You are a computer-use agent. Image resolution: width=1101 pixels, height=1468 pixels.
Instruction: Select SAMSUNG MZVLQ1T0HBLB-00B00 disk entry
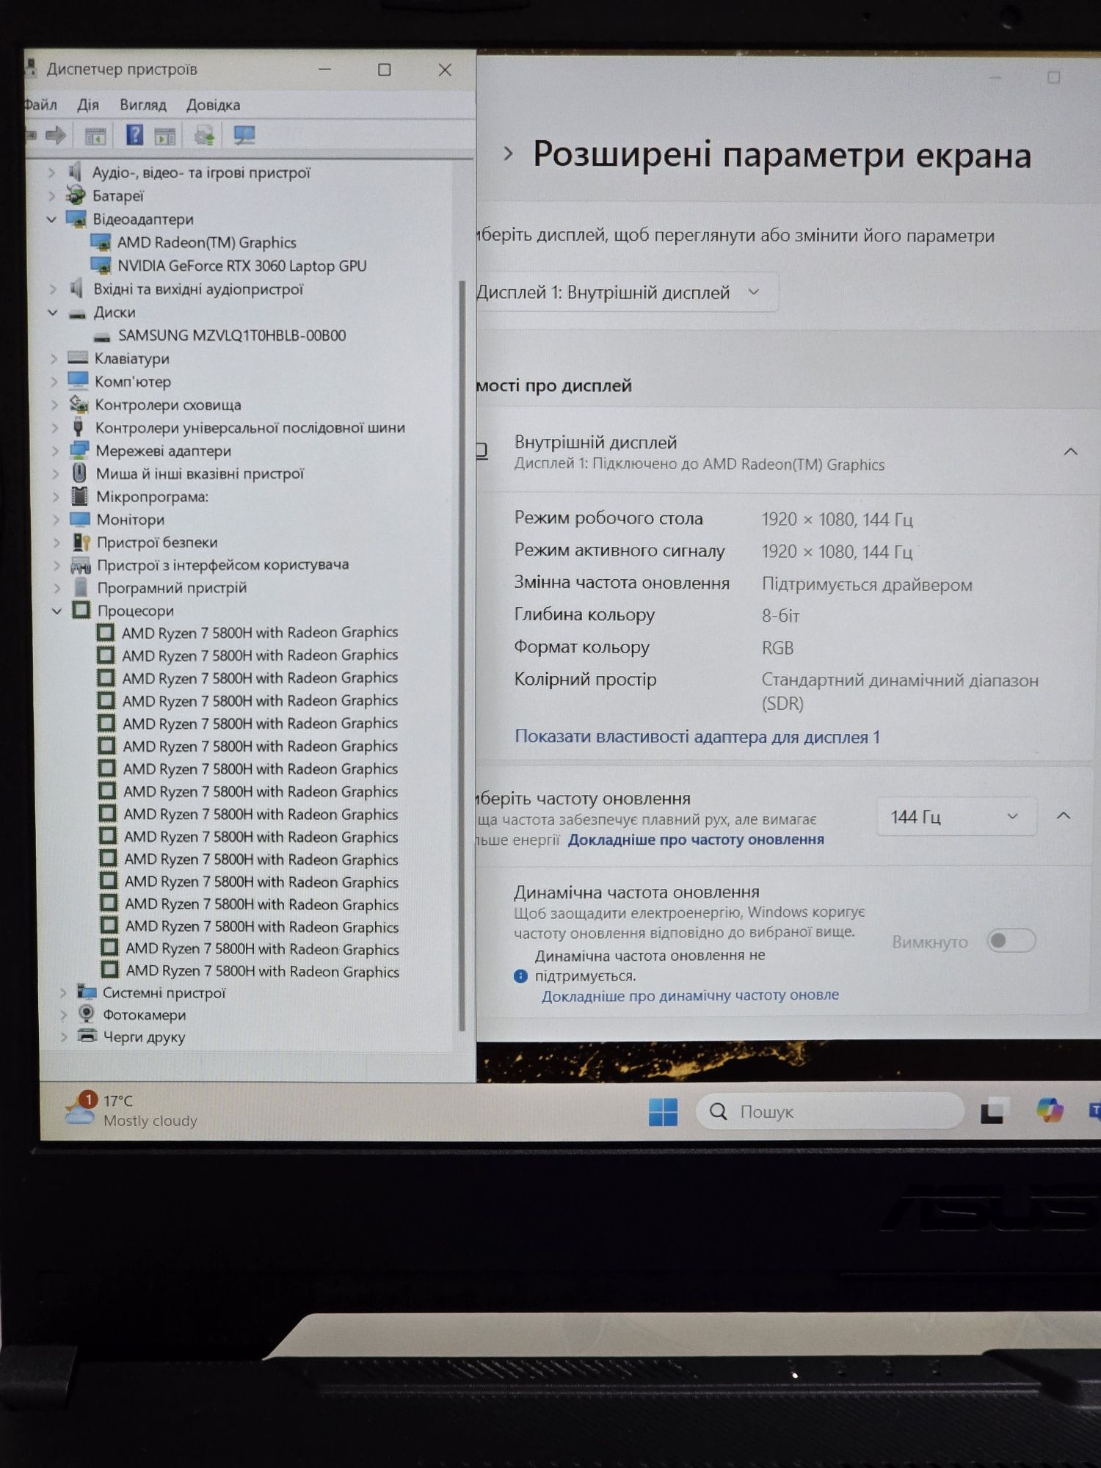pos(232,335)
